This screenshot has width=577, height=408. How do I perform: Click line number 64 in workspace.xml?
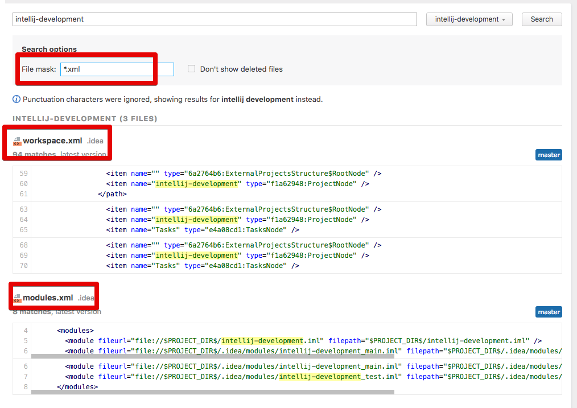point(23,219)
